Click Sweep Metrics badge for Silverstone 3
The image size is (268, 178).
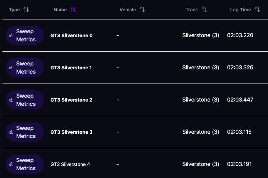point(25,132)
